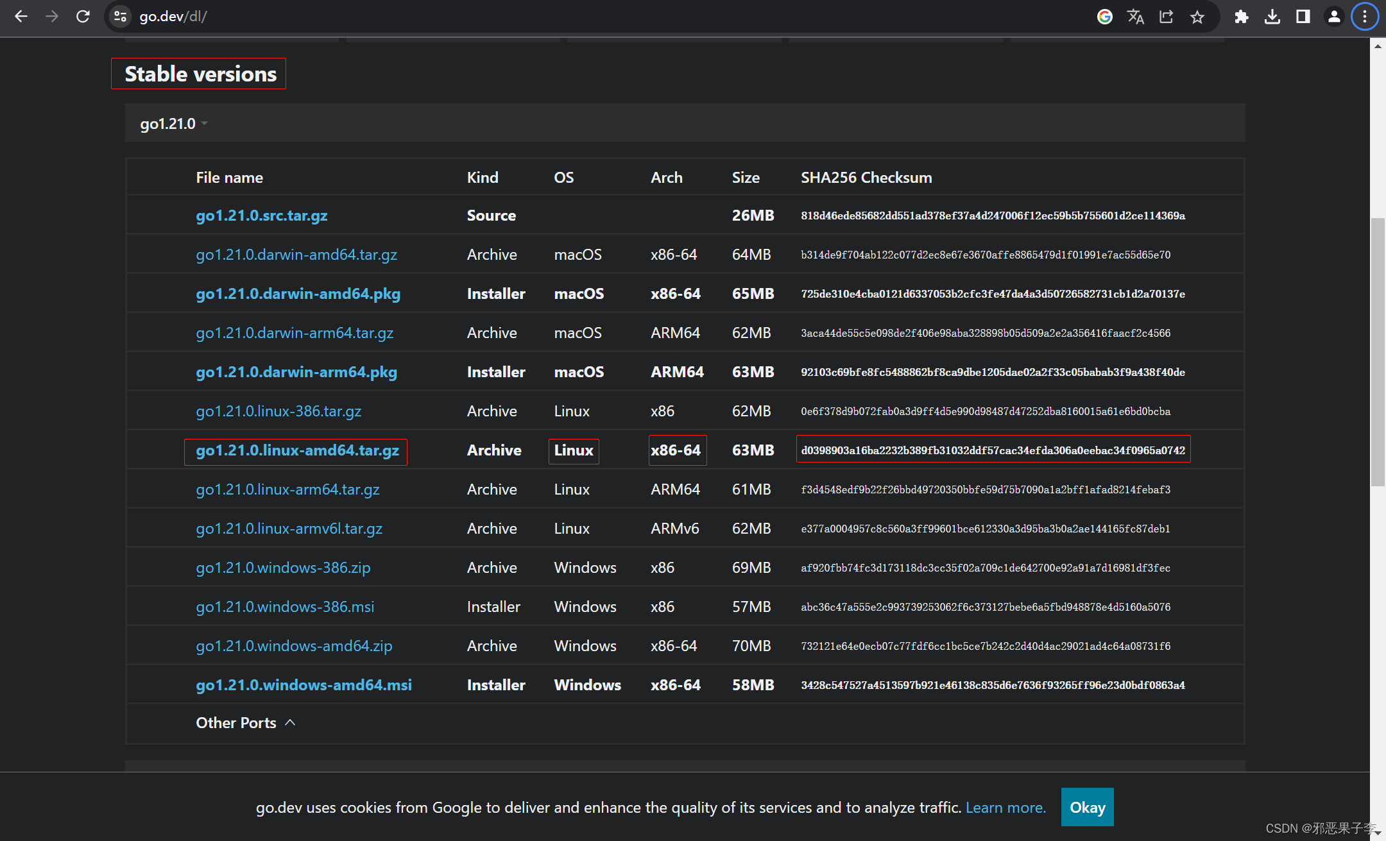Open the Chrome three-dot menu

(x=1364, y=17)
